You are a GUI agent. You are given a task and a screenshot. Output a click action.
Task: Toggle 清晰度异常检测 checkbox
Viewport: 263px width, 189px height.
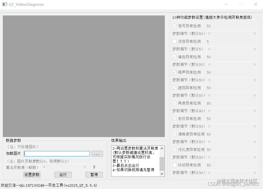pyautogui.click(x=174, y=134)
